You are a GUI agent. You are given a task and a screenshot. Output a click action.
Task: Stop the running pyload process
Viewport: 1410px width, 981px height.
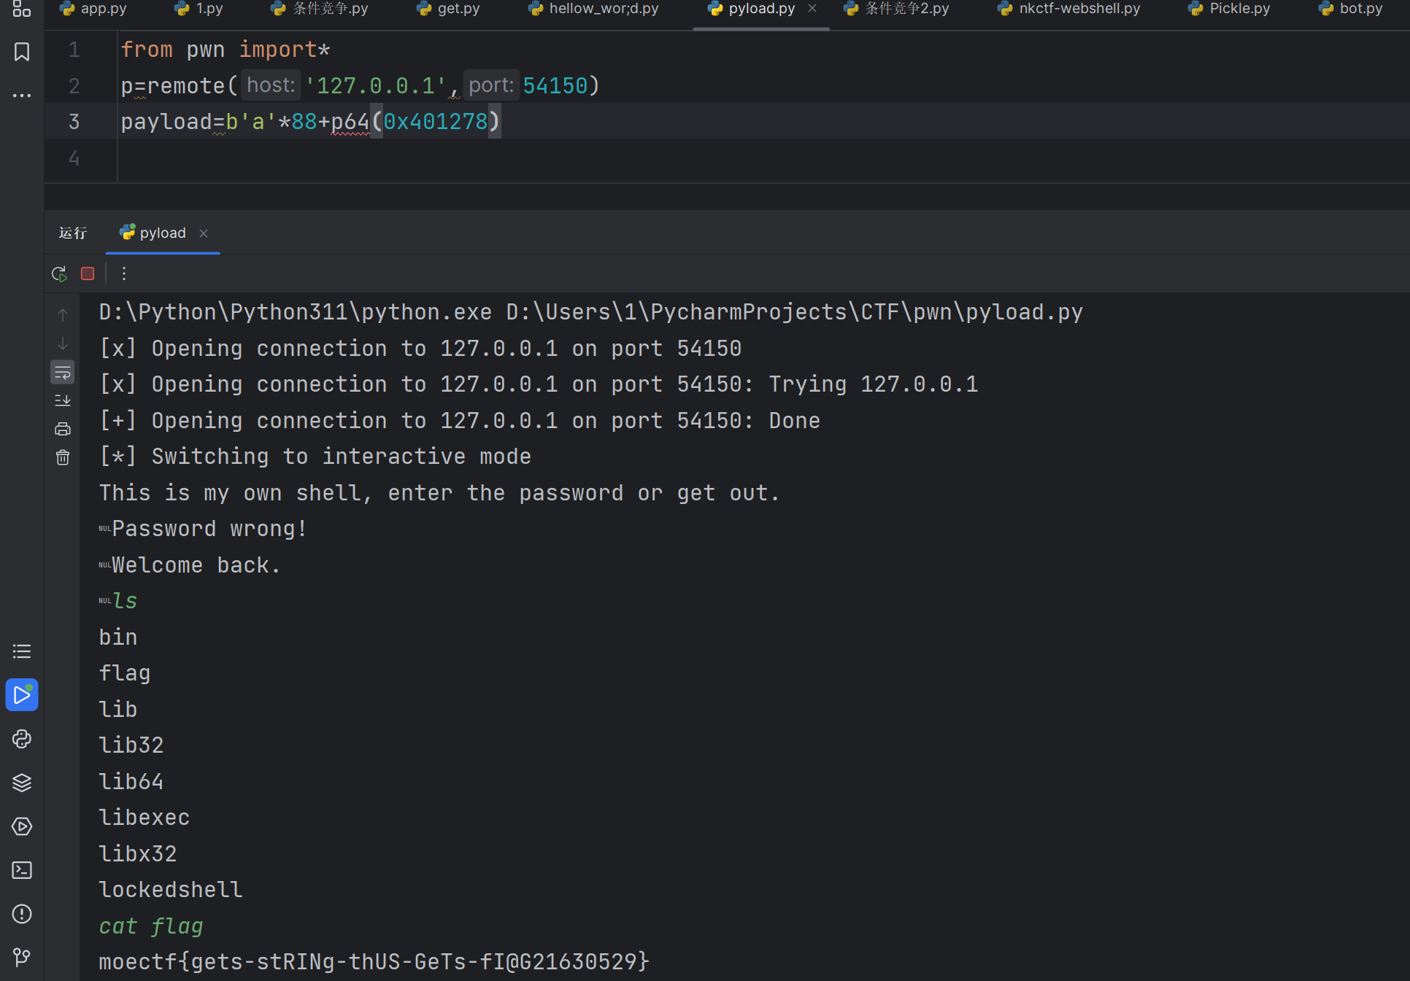point(88,274)
